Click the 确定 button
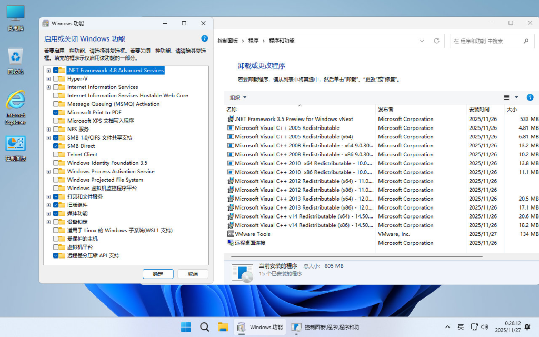 [x=158, y=274]
